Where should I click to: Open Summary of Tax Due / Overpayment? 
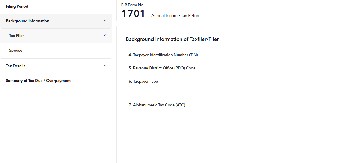[38, 81]
